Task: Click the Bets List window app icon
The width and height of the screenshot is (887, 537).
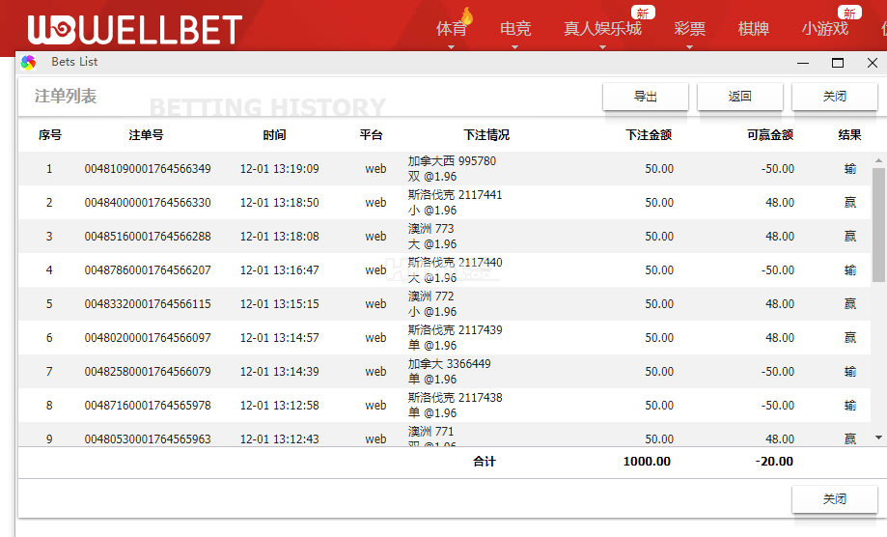Action: click(x=29, y=63)
